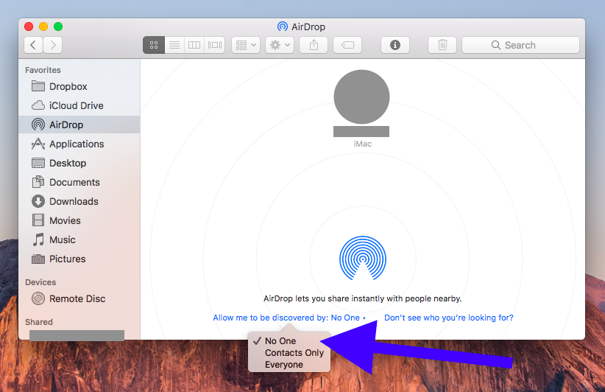Open the gear Action menu
605x392 pixels.
point(280,45)
